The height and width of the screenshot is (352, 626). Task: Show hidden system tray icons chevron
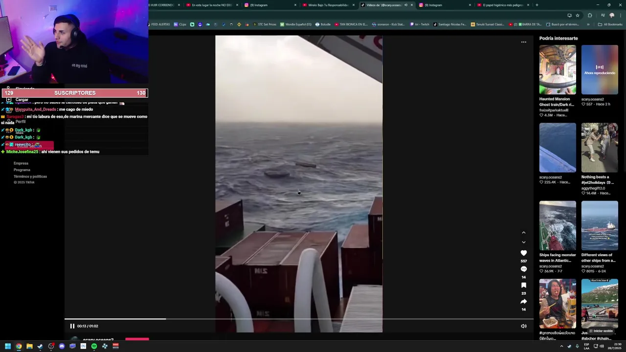pyautogui.click(x=561, y=346)
